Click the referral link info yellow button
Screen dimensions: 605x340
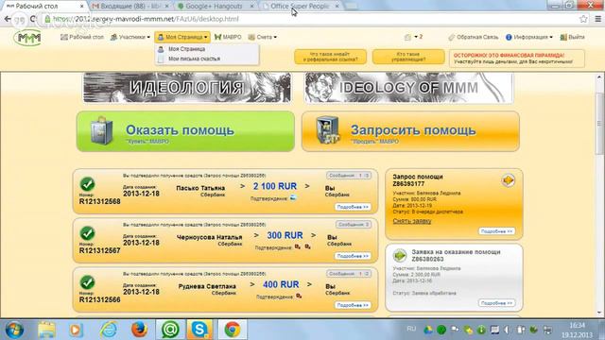pos(330,57)
